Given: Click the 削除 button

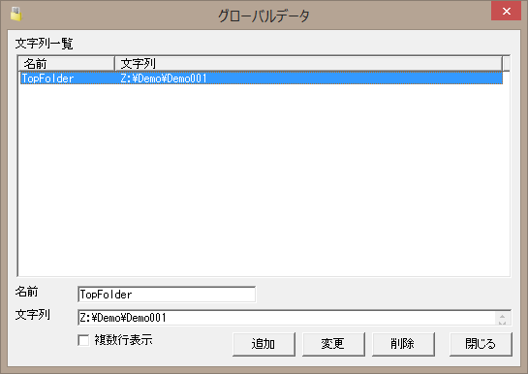Looking at the screenshot, I should (x=403, y=344).
